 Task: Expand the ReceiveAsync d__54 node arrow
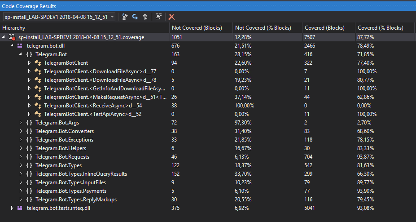tap(29, 106)
